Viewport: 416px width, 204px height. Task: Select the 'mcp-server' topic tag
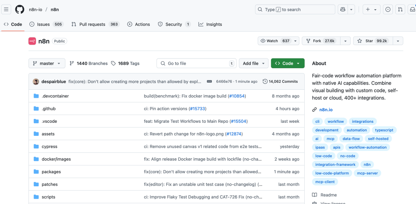click(367, 173)
